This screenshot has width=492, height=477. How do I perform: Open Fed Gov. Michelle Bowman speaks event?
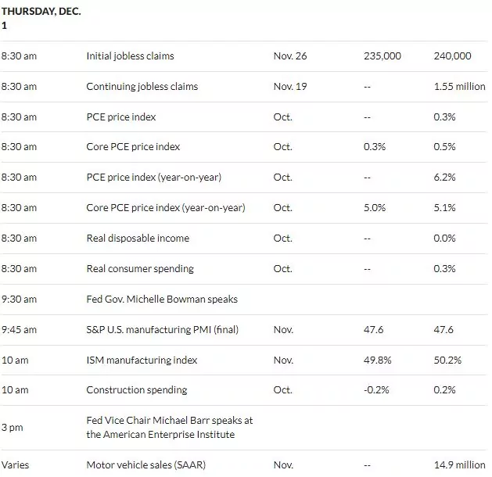pyautogui.click(x=162, y=299)
